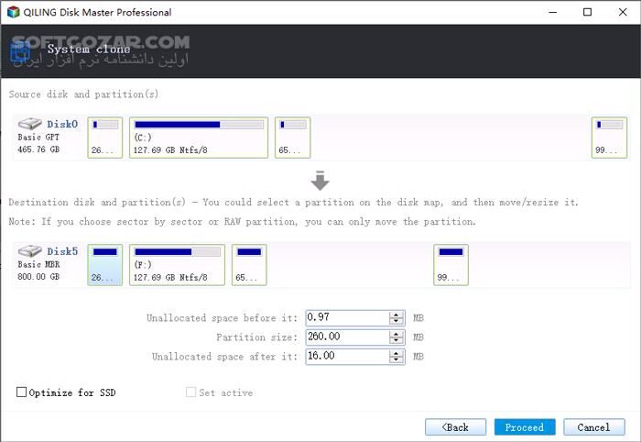The image size is (641, 442).
Task: Click the down arrow clone direction icon
Action: pos(320,181)
